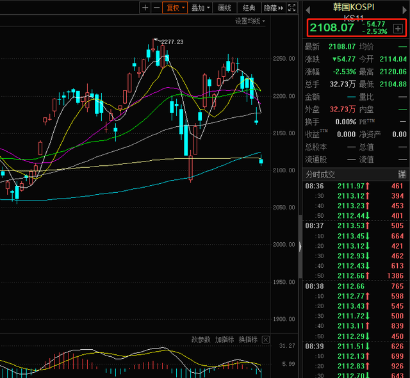Close the indicator sub-panel with X
This screenshot has height=378, width=410.
coord(266,340)
